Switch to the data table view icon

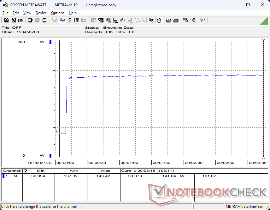77,20
